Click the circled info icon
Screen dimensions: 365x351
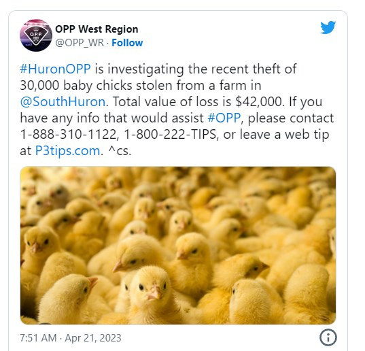tap(328, 337)
